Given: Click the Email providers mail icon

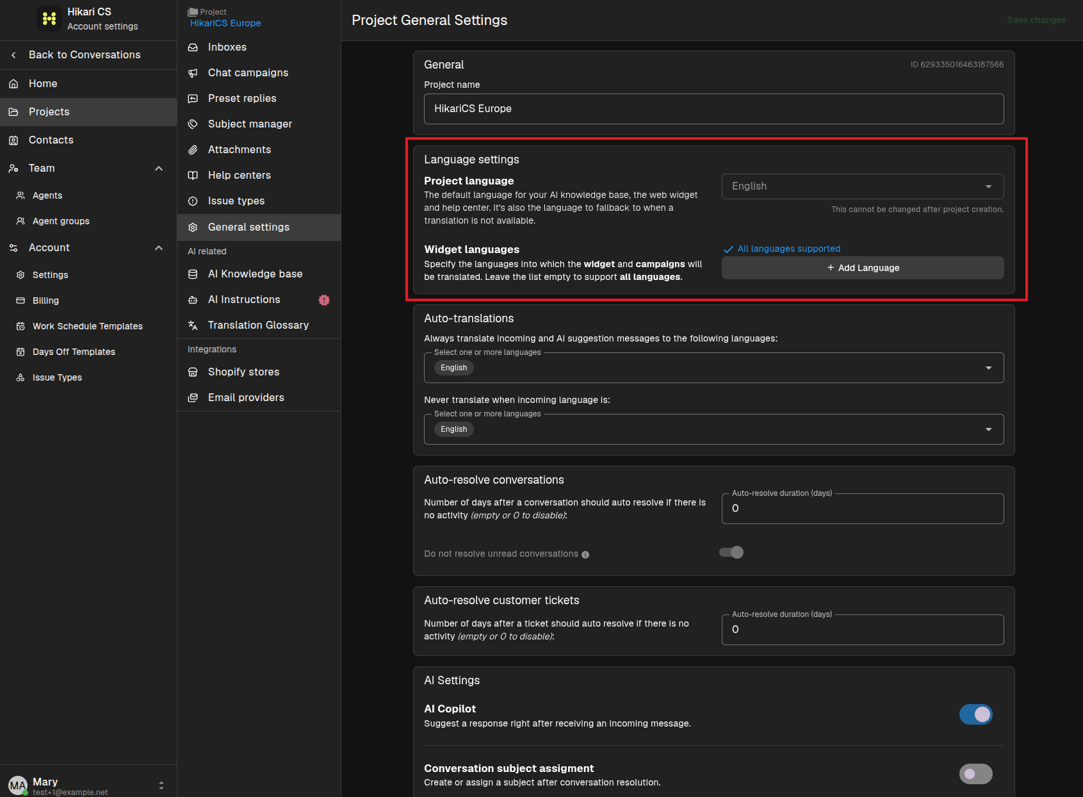Looking at the screenshot, I should point(193,398).
